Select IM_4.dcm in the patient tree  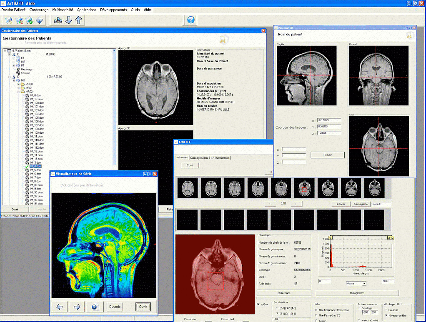tap(35, 167)
